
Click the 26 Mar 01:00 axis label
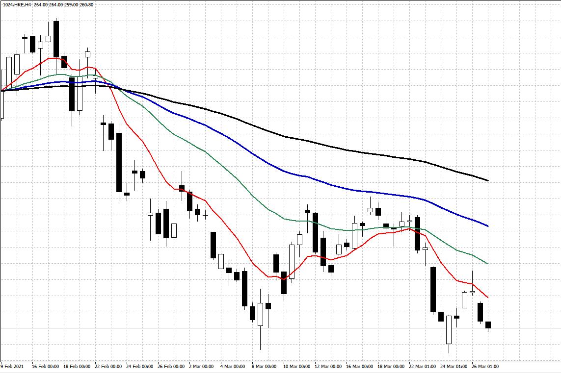[x=485, y=366]
